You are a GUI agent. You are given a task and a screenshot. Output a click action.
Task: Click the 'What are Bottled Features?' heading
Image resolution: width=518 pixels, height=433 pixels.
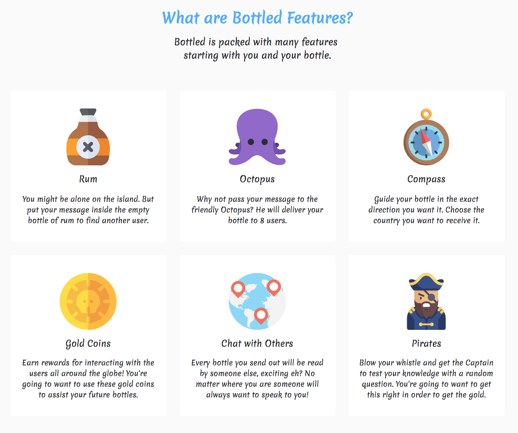click(x=257, y=17)
